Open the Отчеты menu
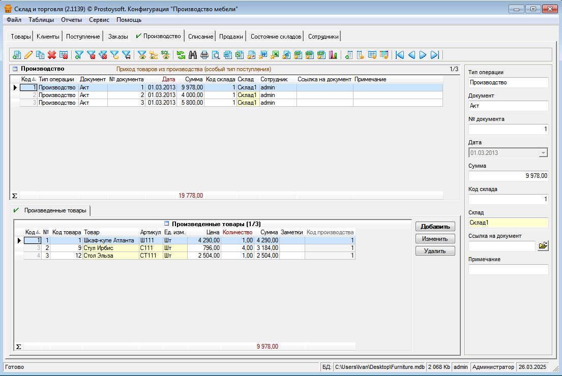The height and width of the screenshot is (376, 562). pos(71,20)
